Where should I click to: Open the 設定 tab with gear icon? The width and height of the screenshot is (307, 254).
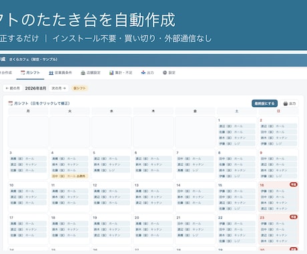pyautogui.click(x=169, y=73)
